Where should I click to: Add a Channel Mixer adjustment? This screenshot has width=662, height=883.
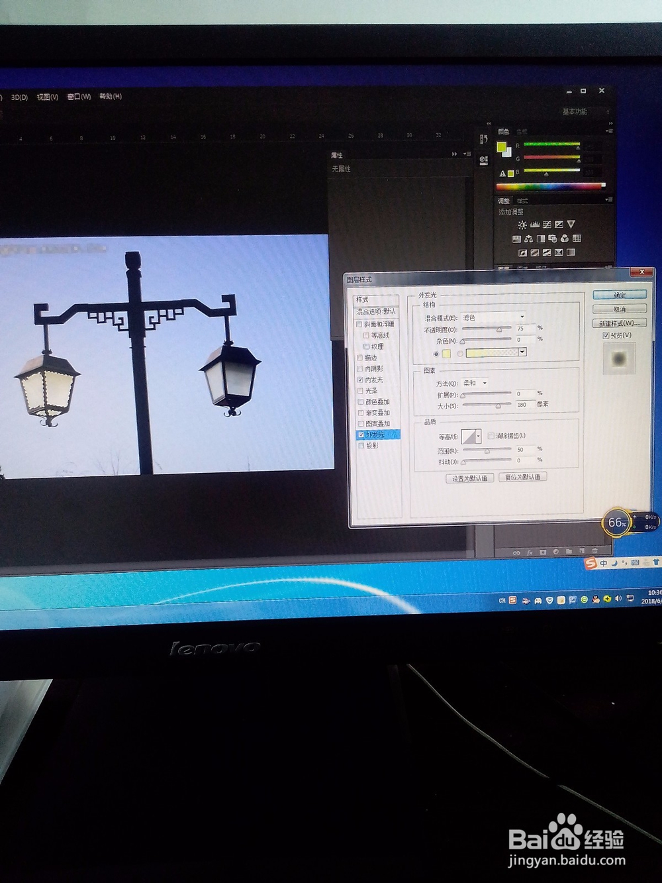tap(565, 238)
